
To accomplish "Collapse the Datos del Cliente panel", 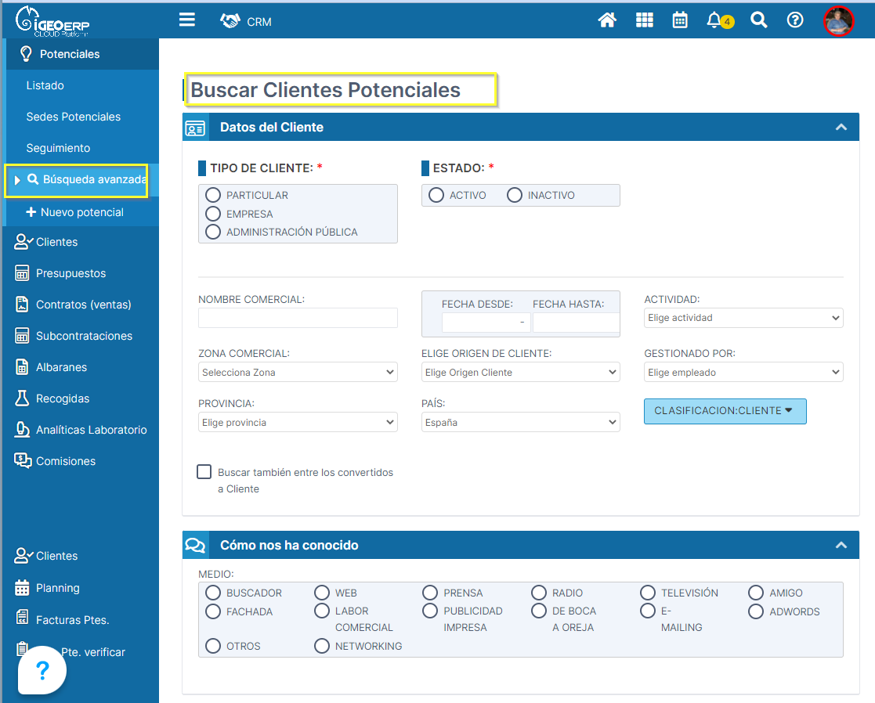I will coord(841,127).
